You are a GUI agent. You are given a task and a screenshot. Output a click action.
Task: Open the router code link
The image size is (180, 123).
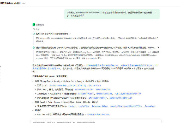72,106
